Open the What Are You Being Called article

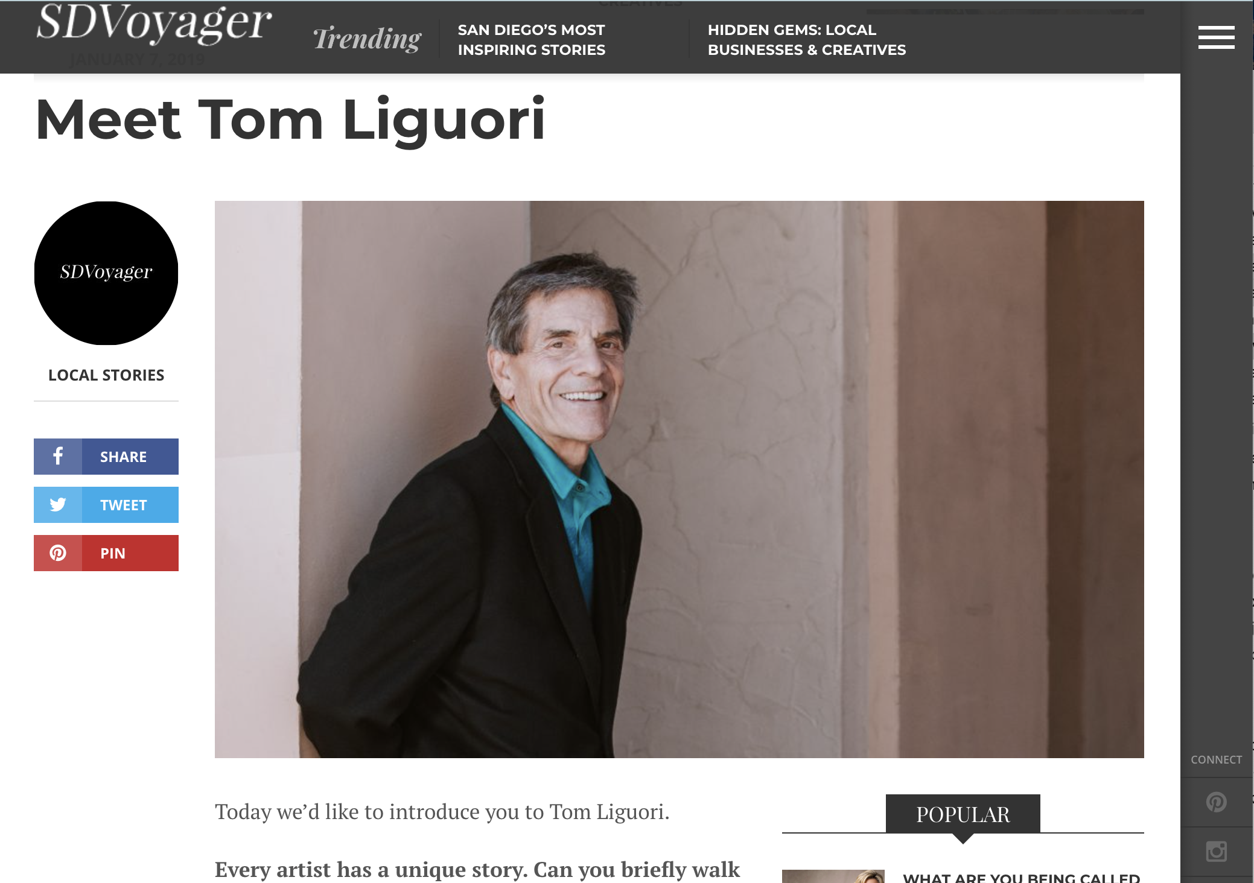coord(1021,878)
